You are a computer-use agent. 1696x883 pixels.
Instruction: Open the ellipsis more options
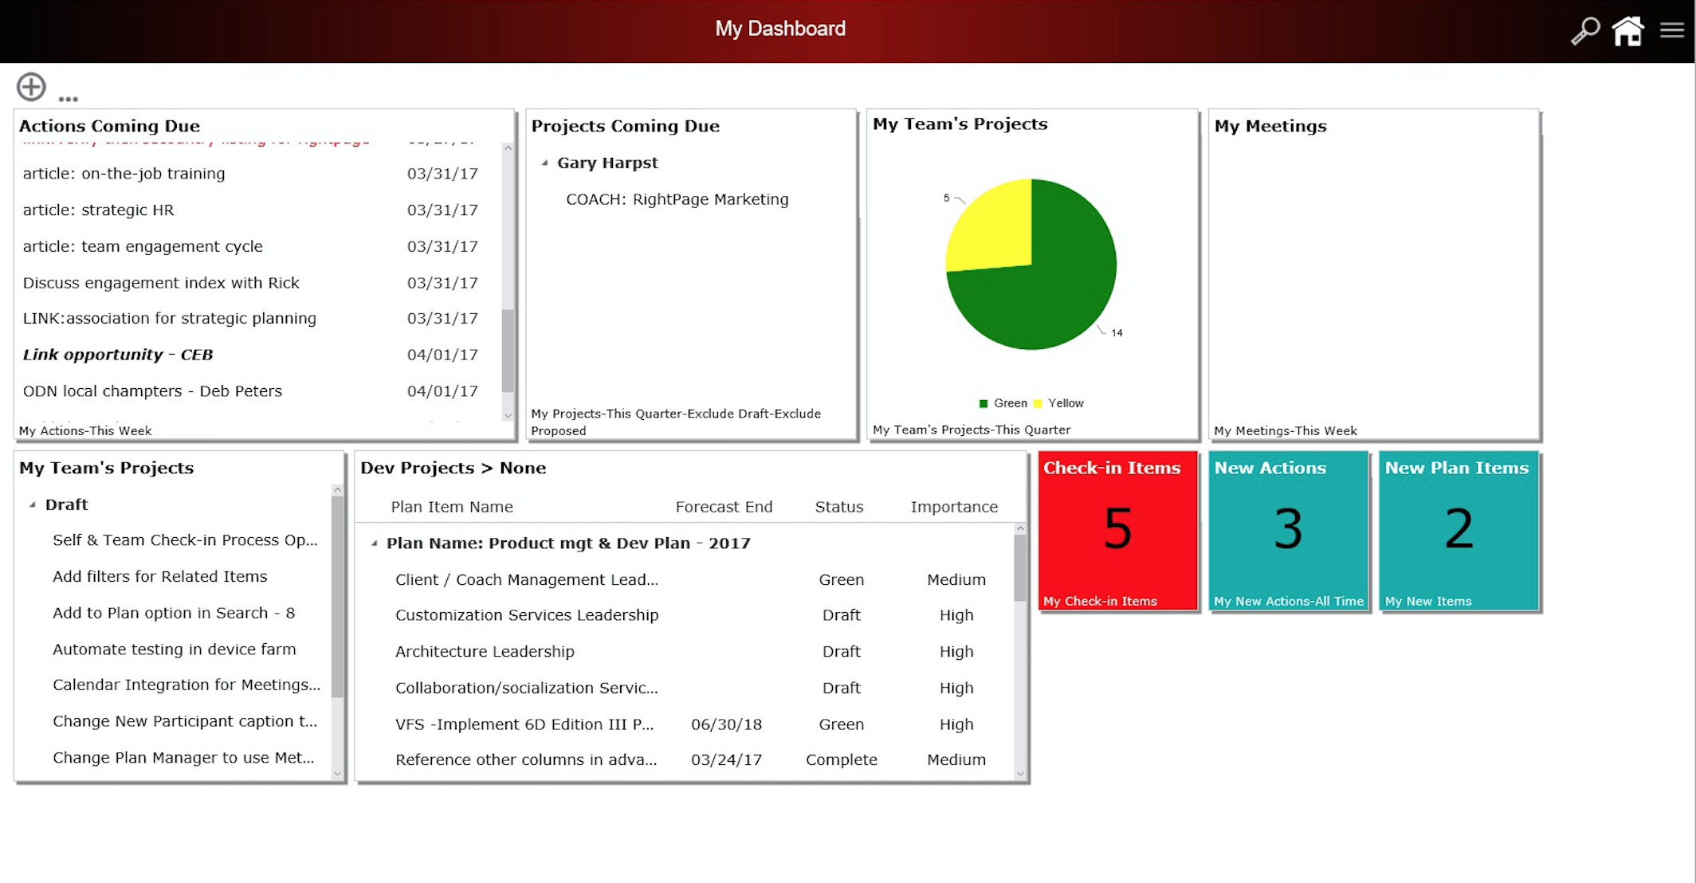coord(69,99)
